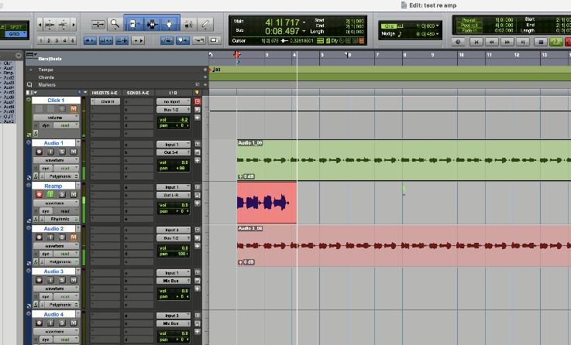Open Audio 1 playlist selector arrow

coord(78,143)
